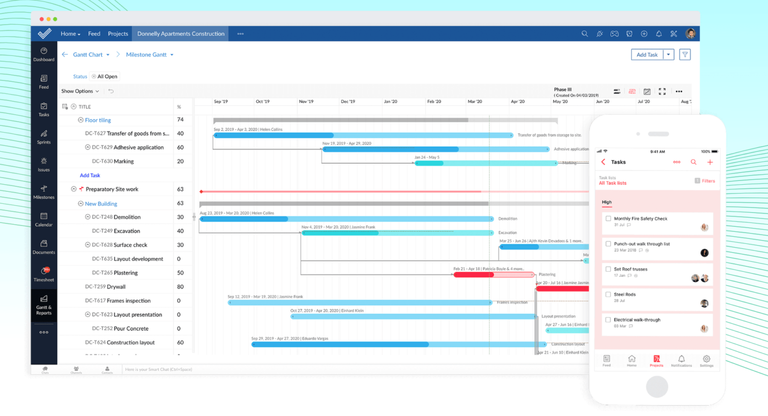Click the filter funnel icon

point(685,54)
